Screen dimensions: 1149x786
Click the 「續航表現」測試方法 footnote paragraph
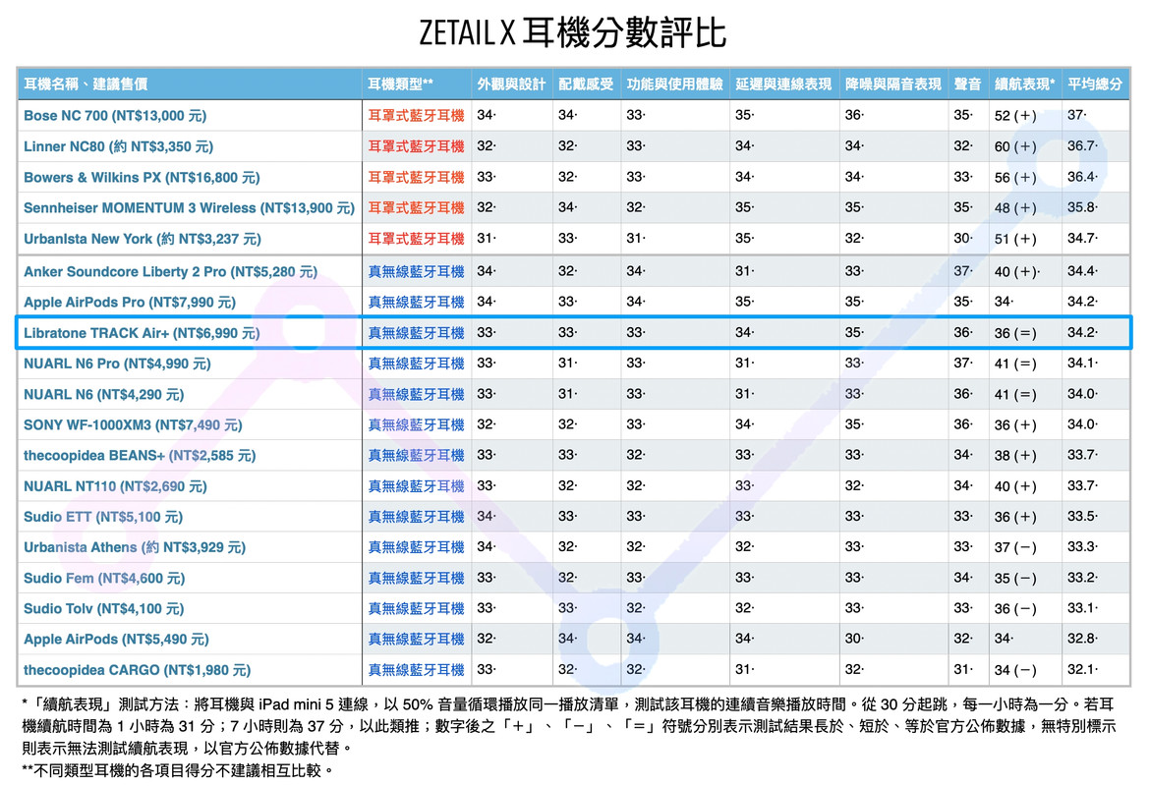569,726
